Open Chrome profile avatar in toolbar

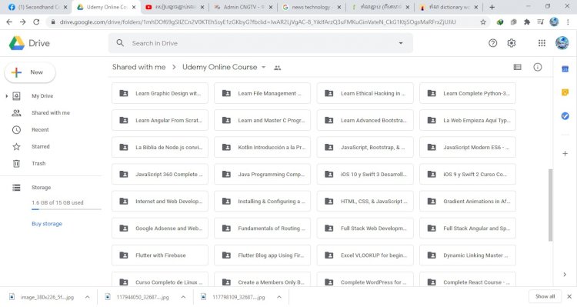pyautogui.click(x=554, y=22)
